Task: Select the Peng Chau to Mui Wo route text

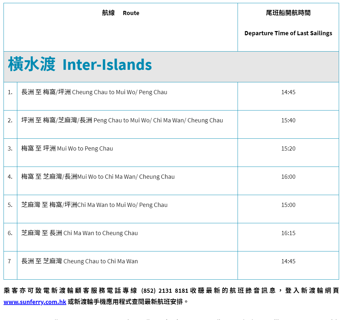Action: 122,120
